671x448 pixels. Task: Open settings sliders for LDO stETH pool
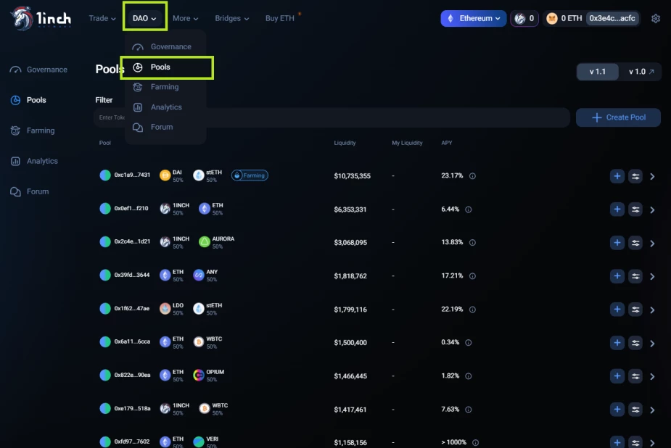coord(635,310)
